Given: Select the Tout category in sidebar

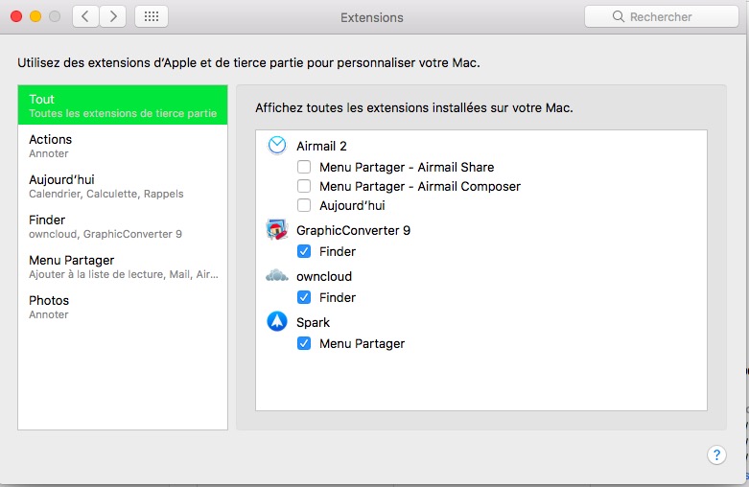Looking at the screenshot, I should 123,105.
